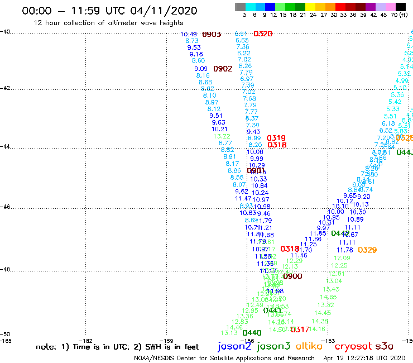The width and height of the screenshot is (413, 363).
Task: Click the '0902' pass time label
Action: pyautogui.click(x=223, y=69)
